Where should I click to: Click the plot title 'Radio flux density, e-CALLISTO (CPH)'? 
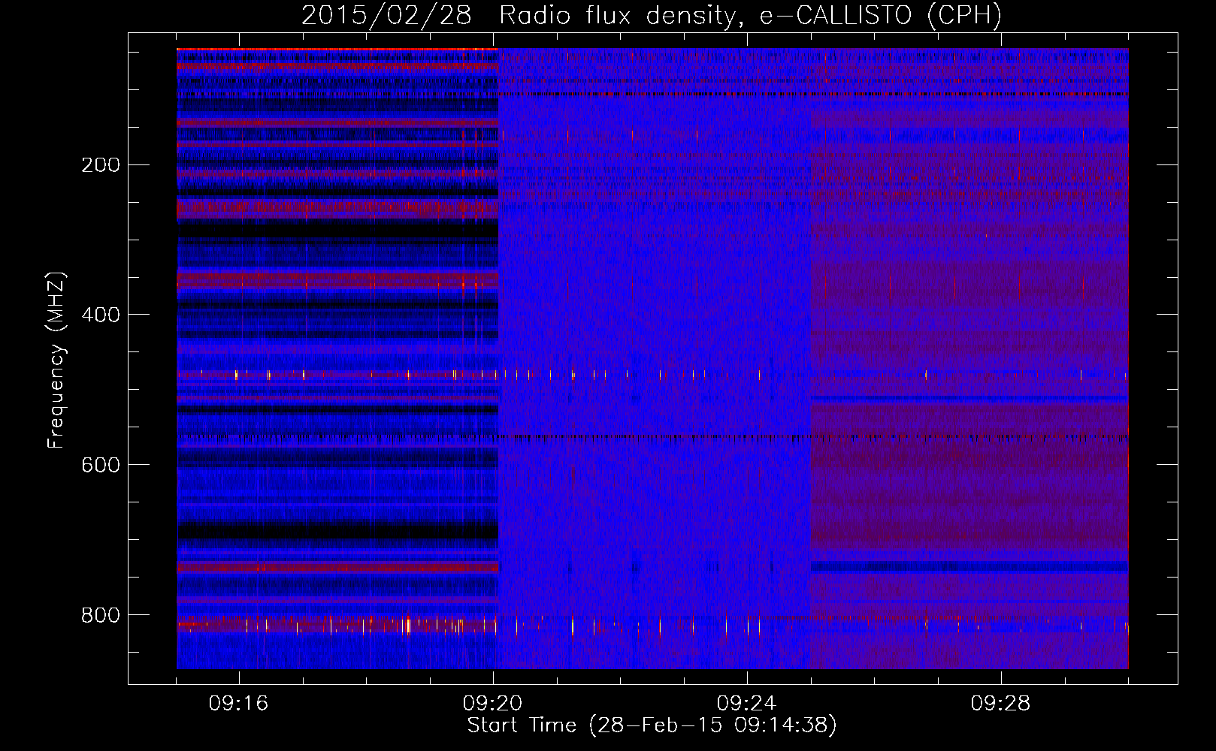click(750, 16)
